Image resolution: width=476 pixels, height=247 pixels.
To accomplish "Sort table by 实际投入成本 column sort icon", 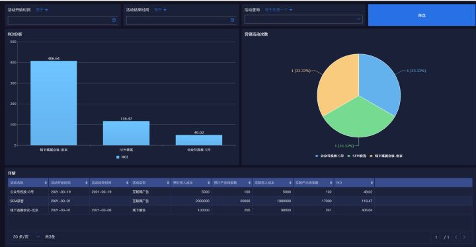I will (290, 183).
